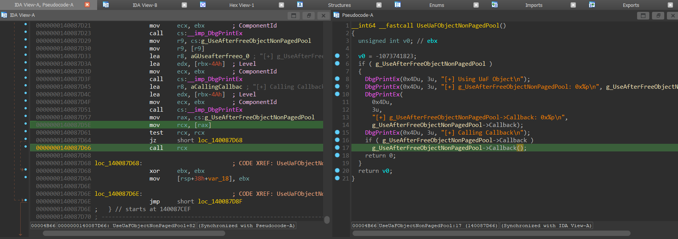678x239 pixels.
Task: Click the Hex View-1 tab icon
Action: coord(203,5)
